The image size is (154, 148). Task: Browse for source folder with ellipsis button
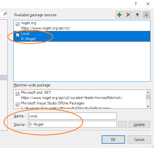point(123,124)
